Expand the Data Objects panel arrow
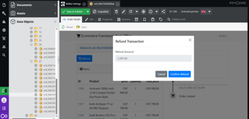 coord(55,22)
